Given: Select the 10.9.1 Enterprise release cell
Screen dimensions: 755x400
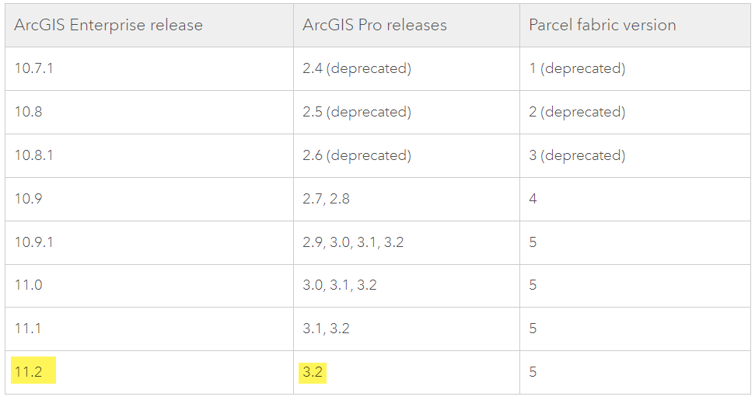Looking at the screenshot, I should coord(34,242).
